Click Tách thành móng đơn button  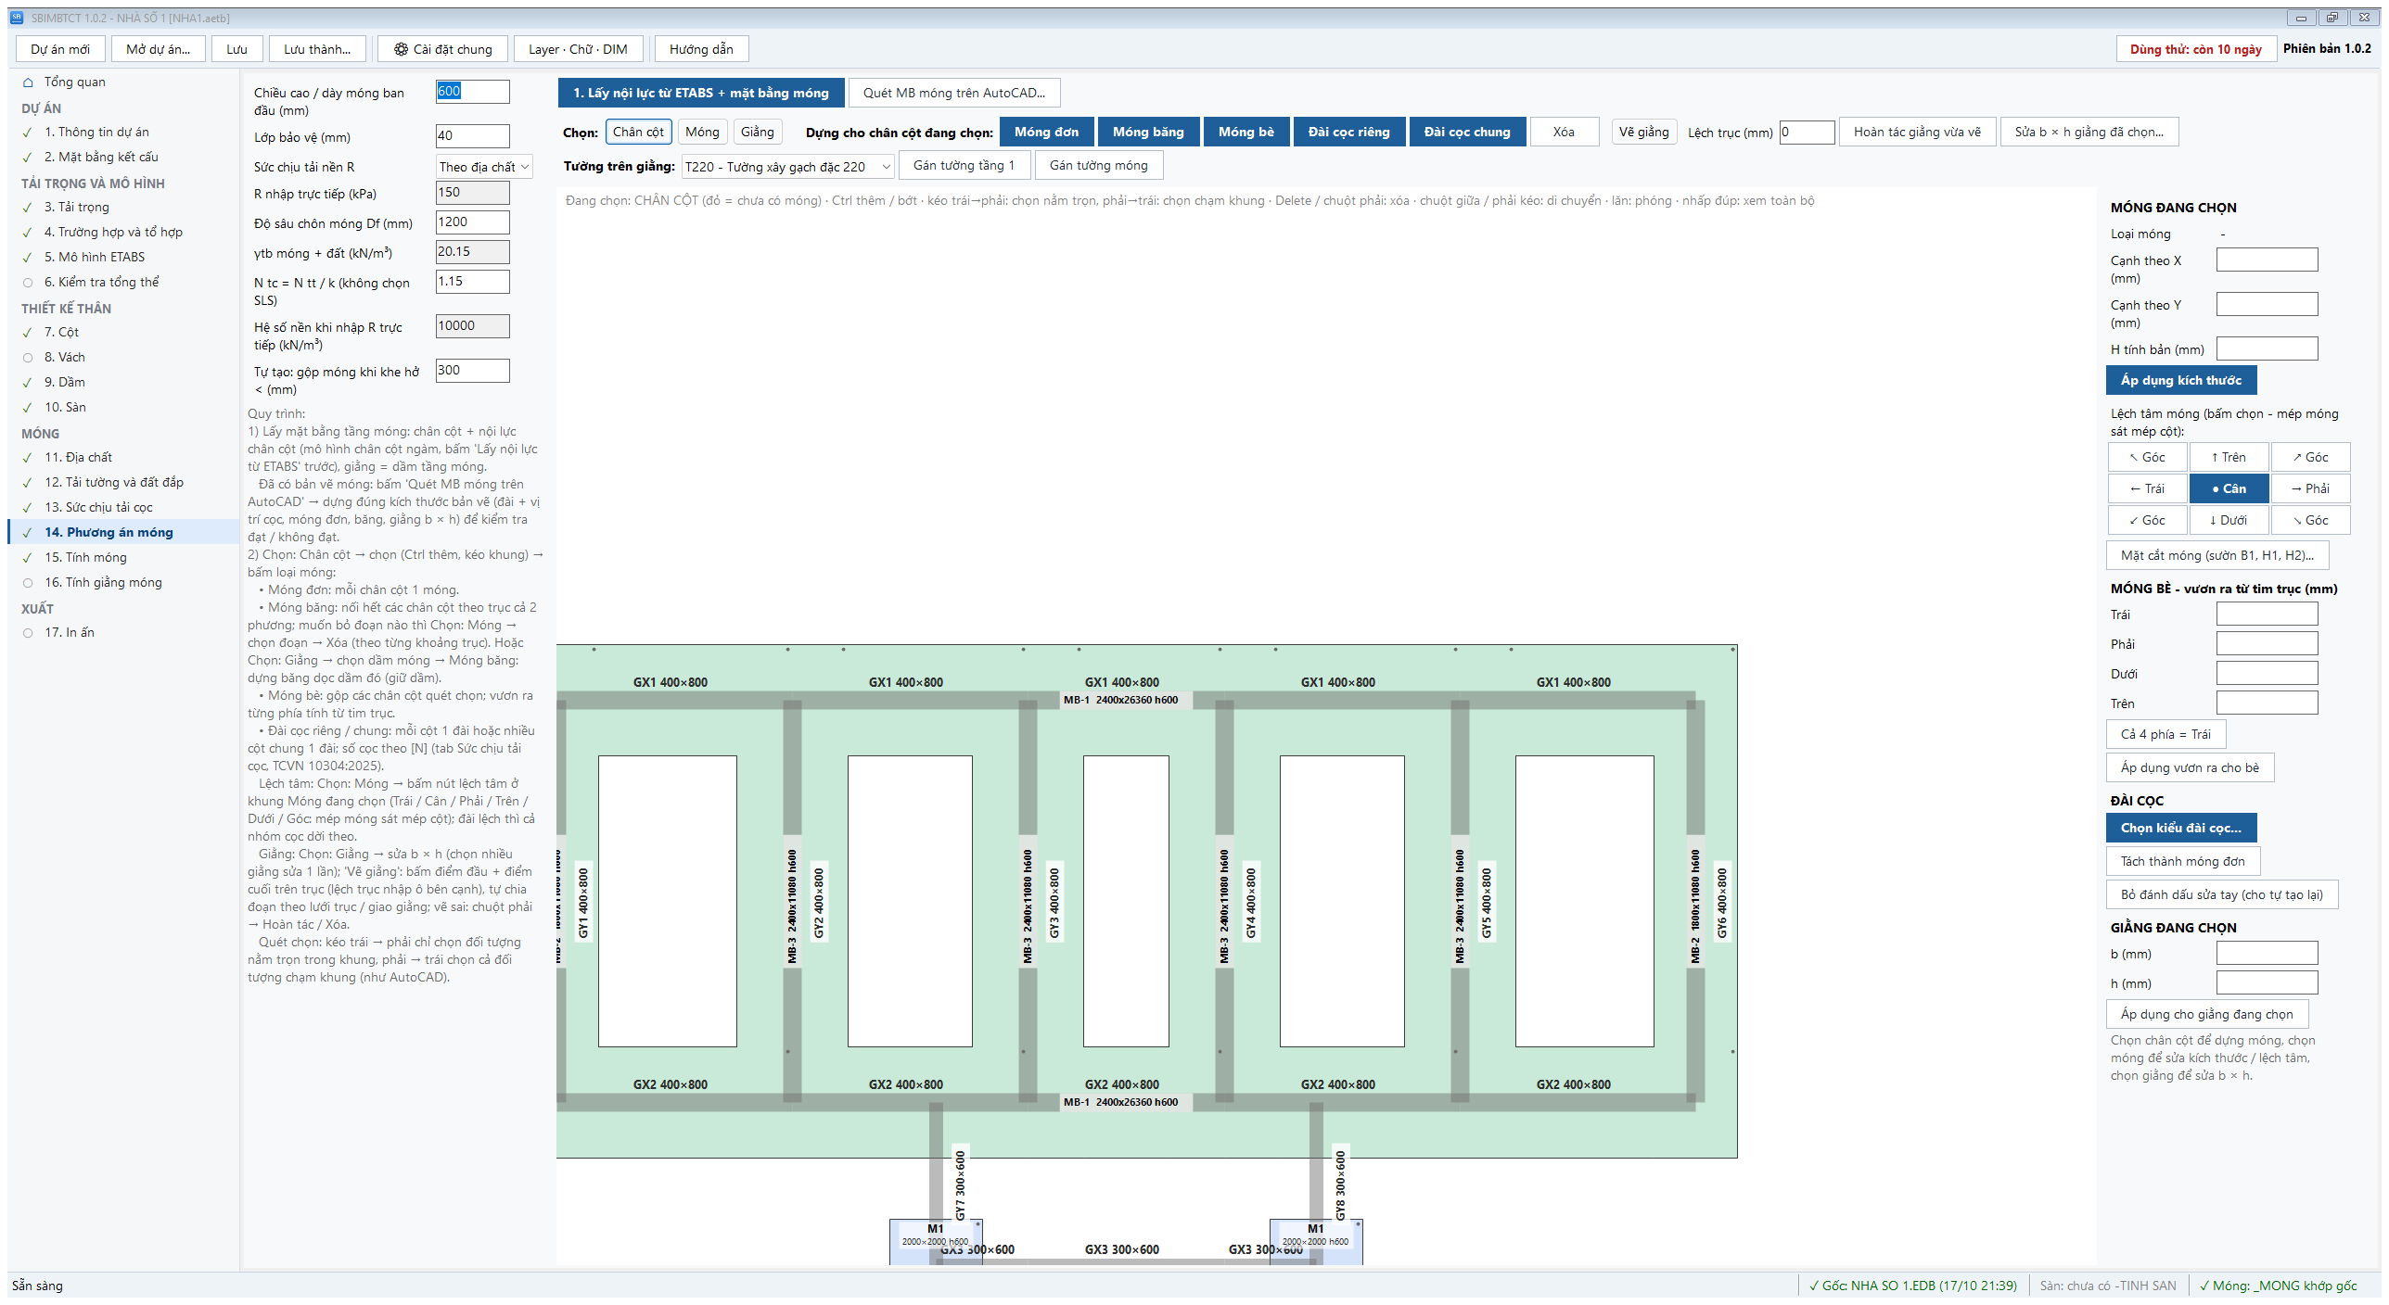coord(2183,861)
